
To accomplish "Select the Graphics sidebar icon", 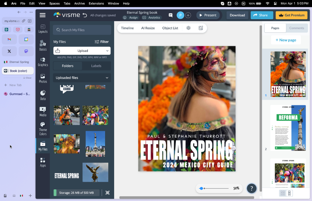I will click(x=43, y=62).
